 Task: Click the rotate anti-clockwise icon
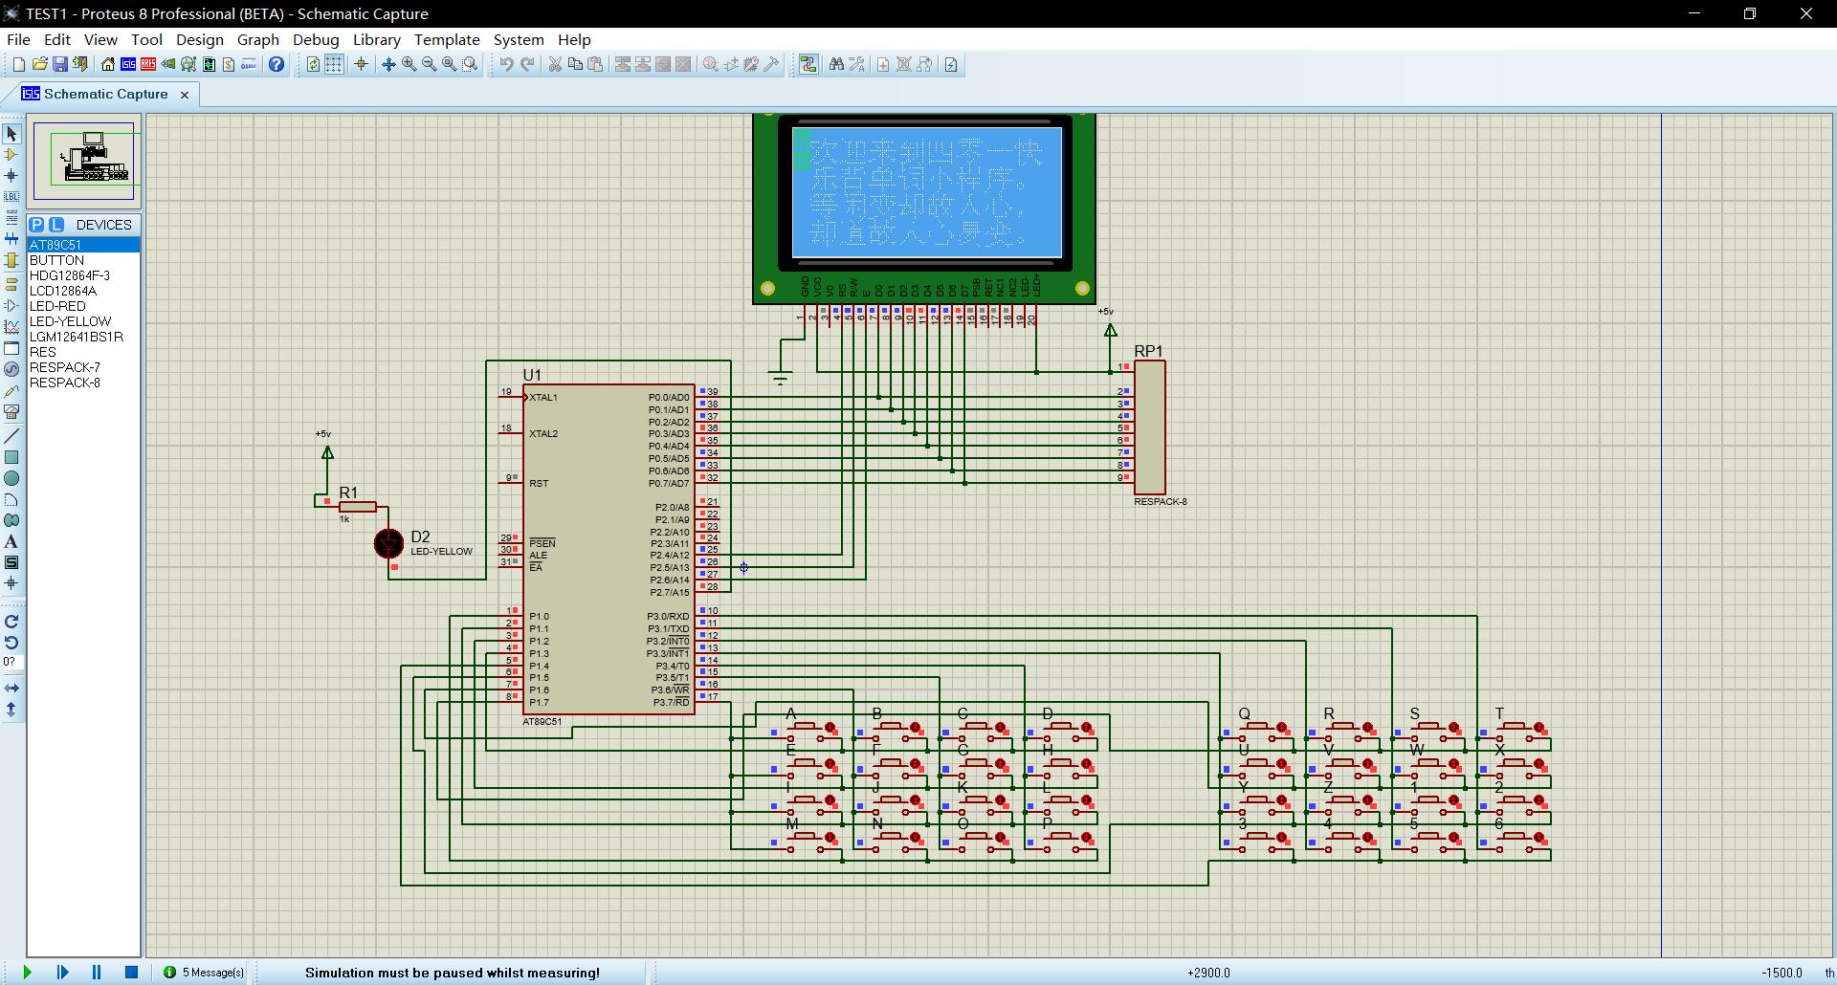11,643
